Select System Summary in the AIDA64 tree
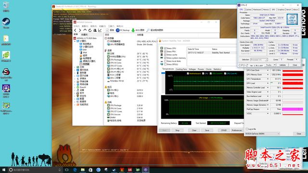The width and height of the screenshot is (308, 173). (x=85, y=44)
